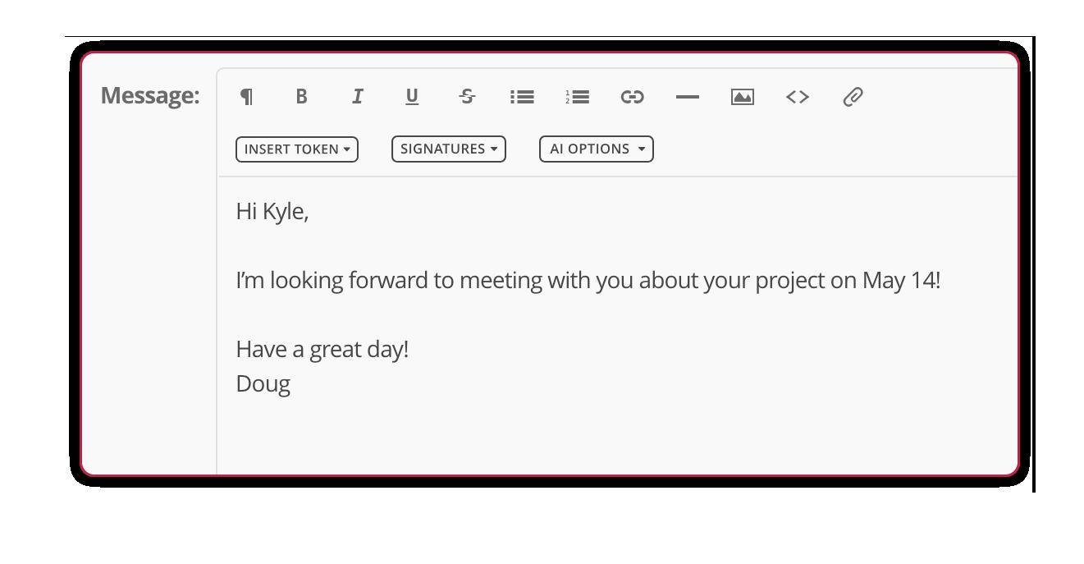Click the Have a great day line
The height and width of the screenshot is (564, 1084).
[322, 350]
